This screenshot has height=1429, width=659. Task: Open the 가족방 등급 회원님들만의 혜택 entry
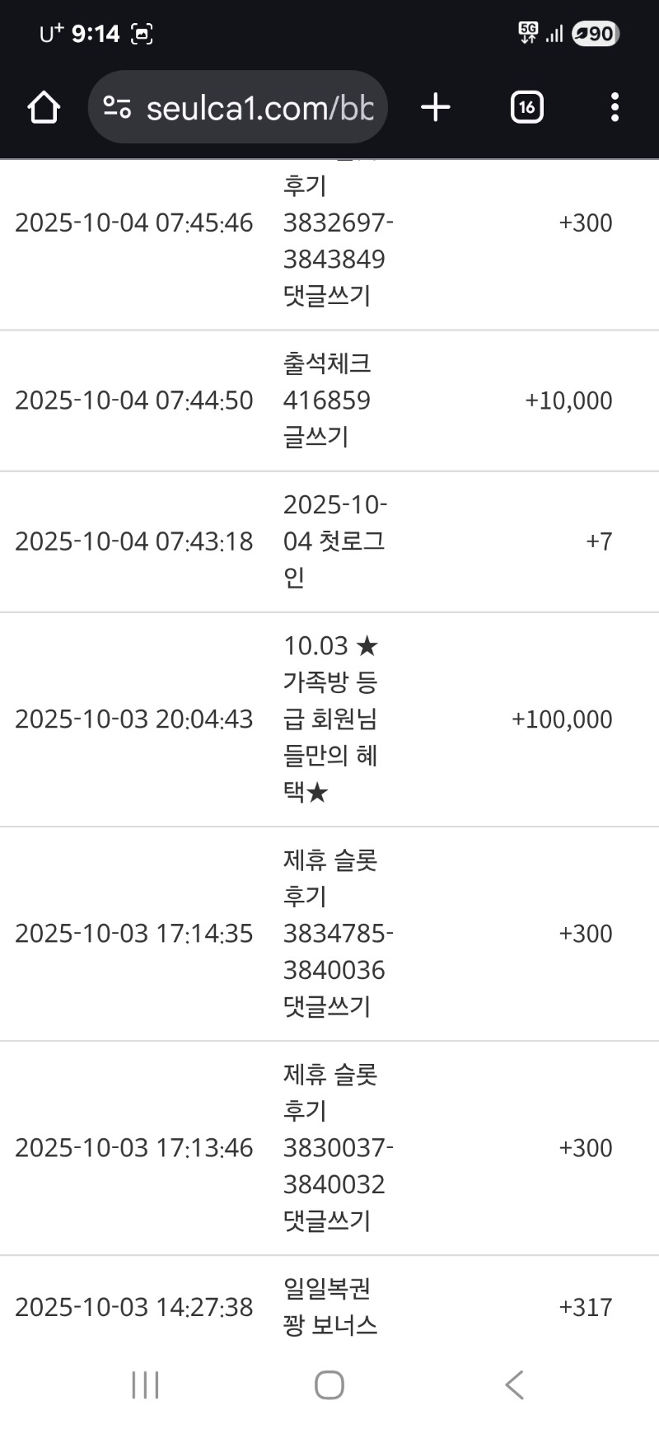pyautogui.click(x=330, y=719)
